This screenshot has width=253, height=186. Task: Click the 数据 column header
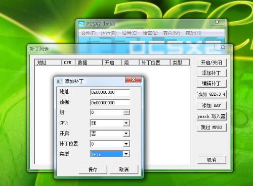click(89, 63)
